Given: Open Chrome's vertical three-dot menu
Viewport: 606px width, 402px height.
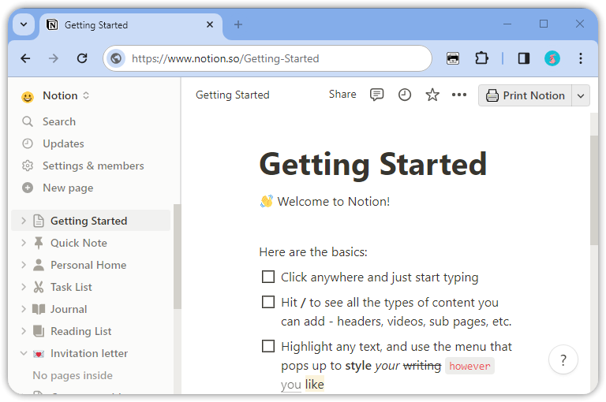Looking at the screenshot, I should [581, 58].
